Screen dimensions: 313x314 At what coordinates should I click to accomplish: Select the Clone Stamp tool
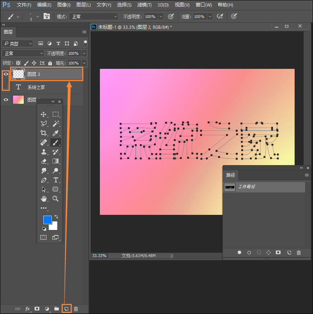[x=44, y=152]
